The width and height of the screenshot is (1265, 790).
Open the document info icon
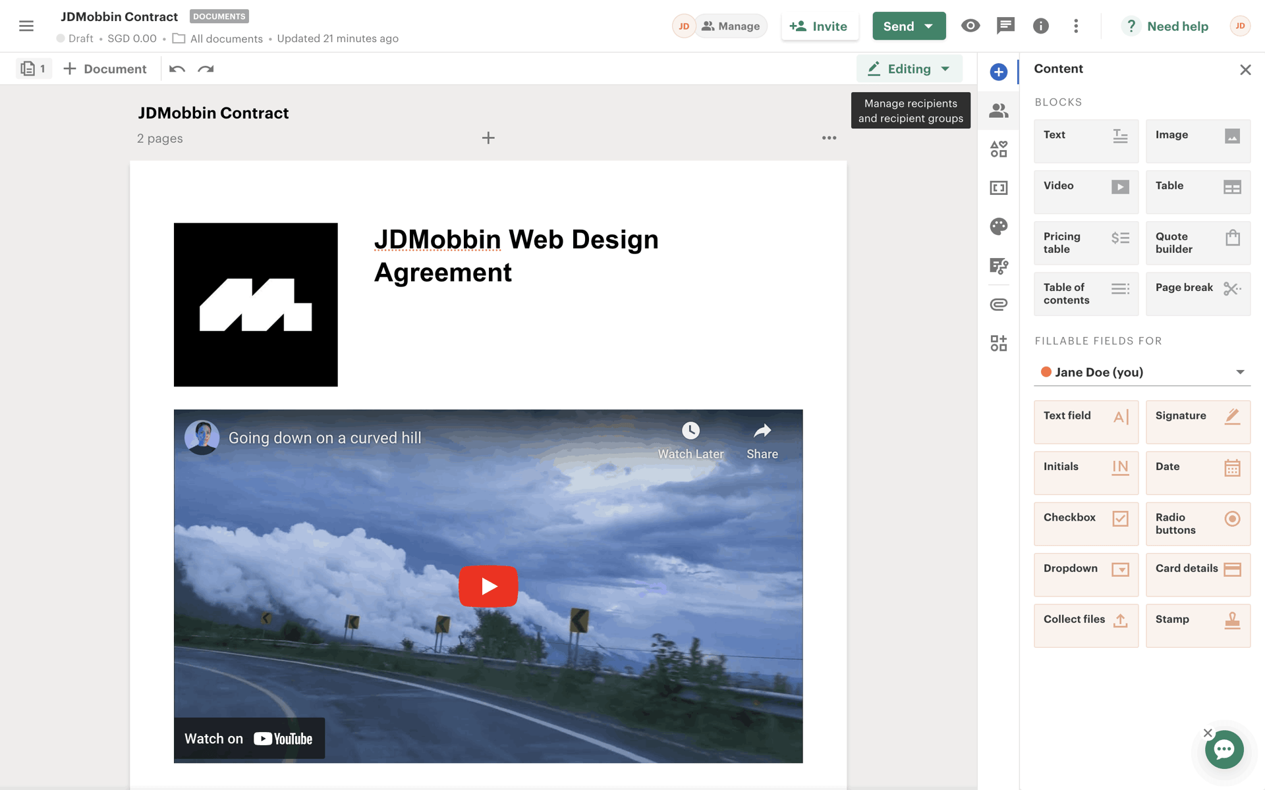click(x=1041, y=26)
